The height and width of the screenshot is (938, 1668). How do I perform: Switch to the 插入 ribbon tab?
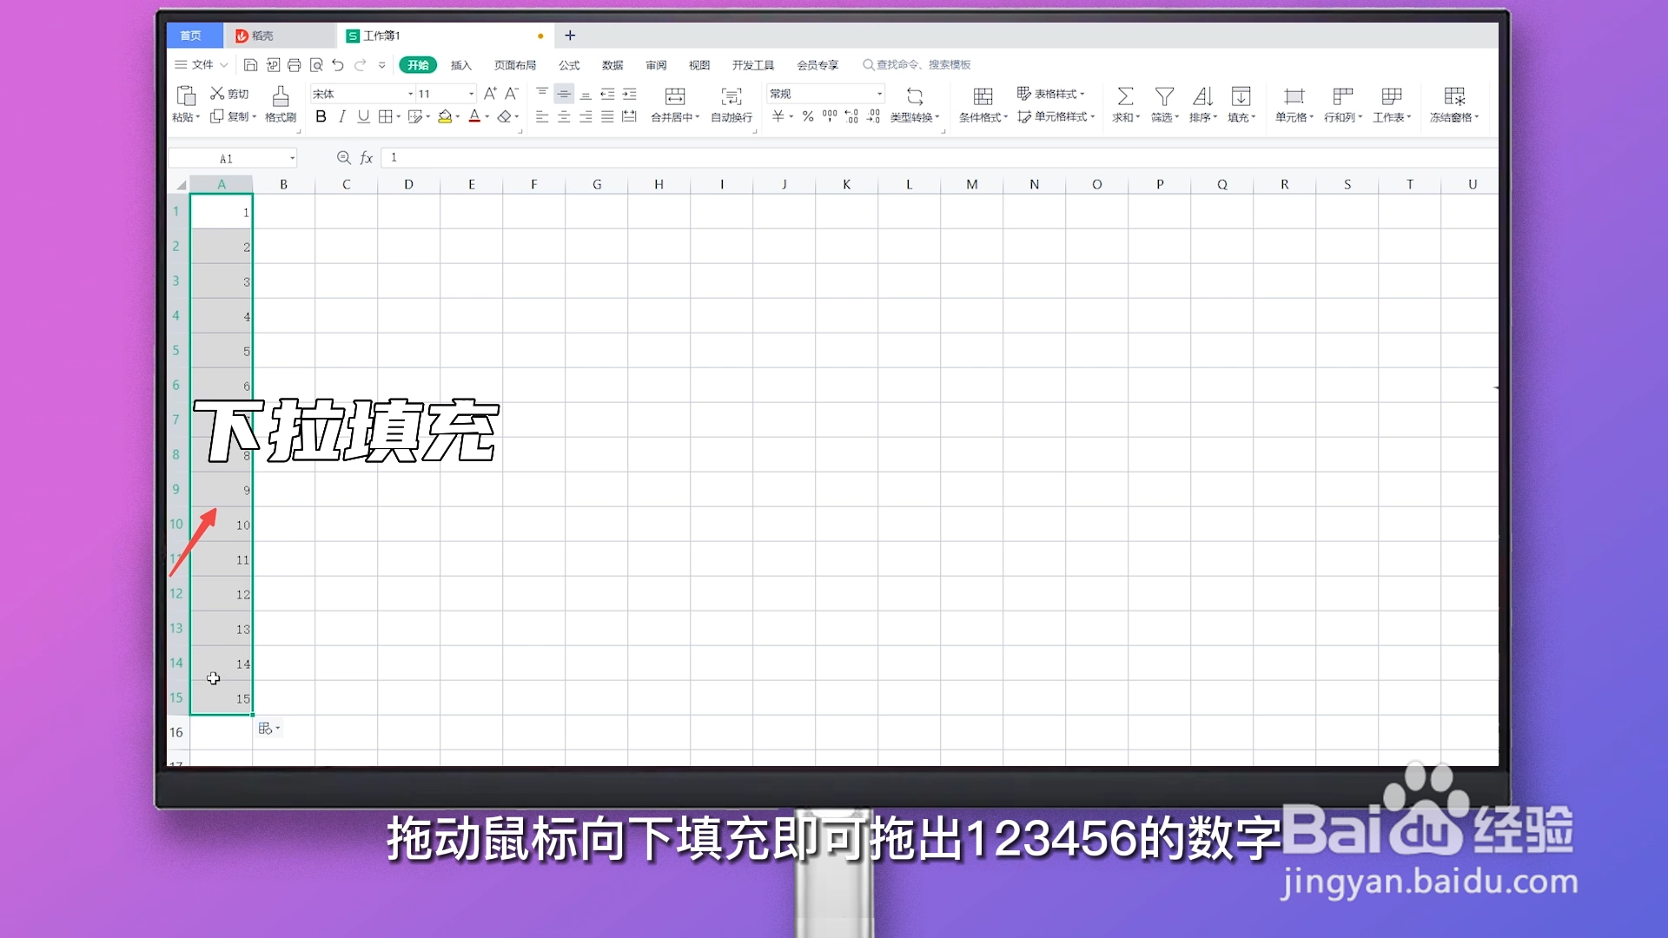pyautogui.click(x=460, y=64)
